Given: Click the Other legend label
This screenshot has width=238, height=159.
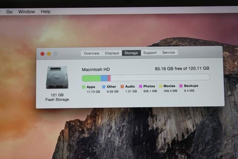Looking at the screenshot, I should click(112, 87).
